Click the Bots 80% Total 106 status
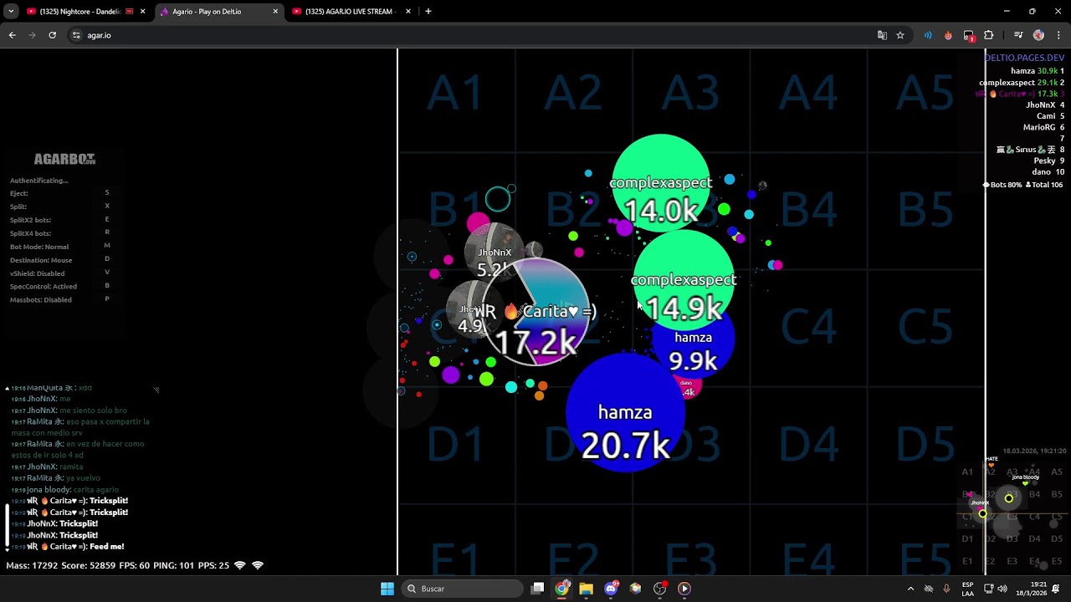The width and height of the screenshot is (1071, 602). (1023, 185)
